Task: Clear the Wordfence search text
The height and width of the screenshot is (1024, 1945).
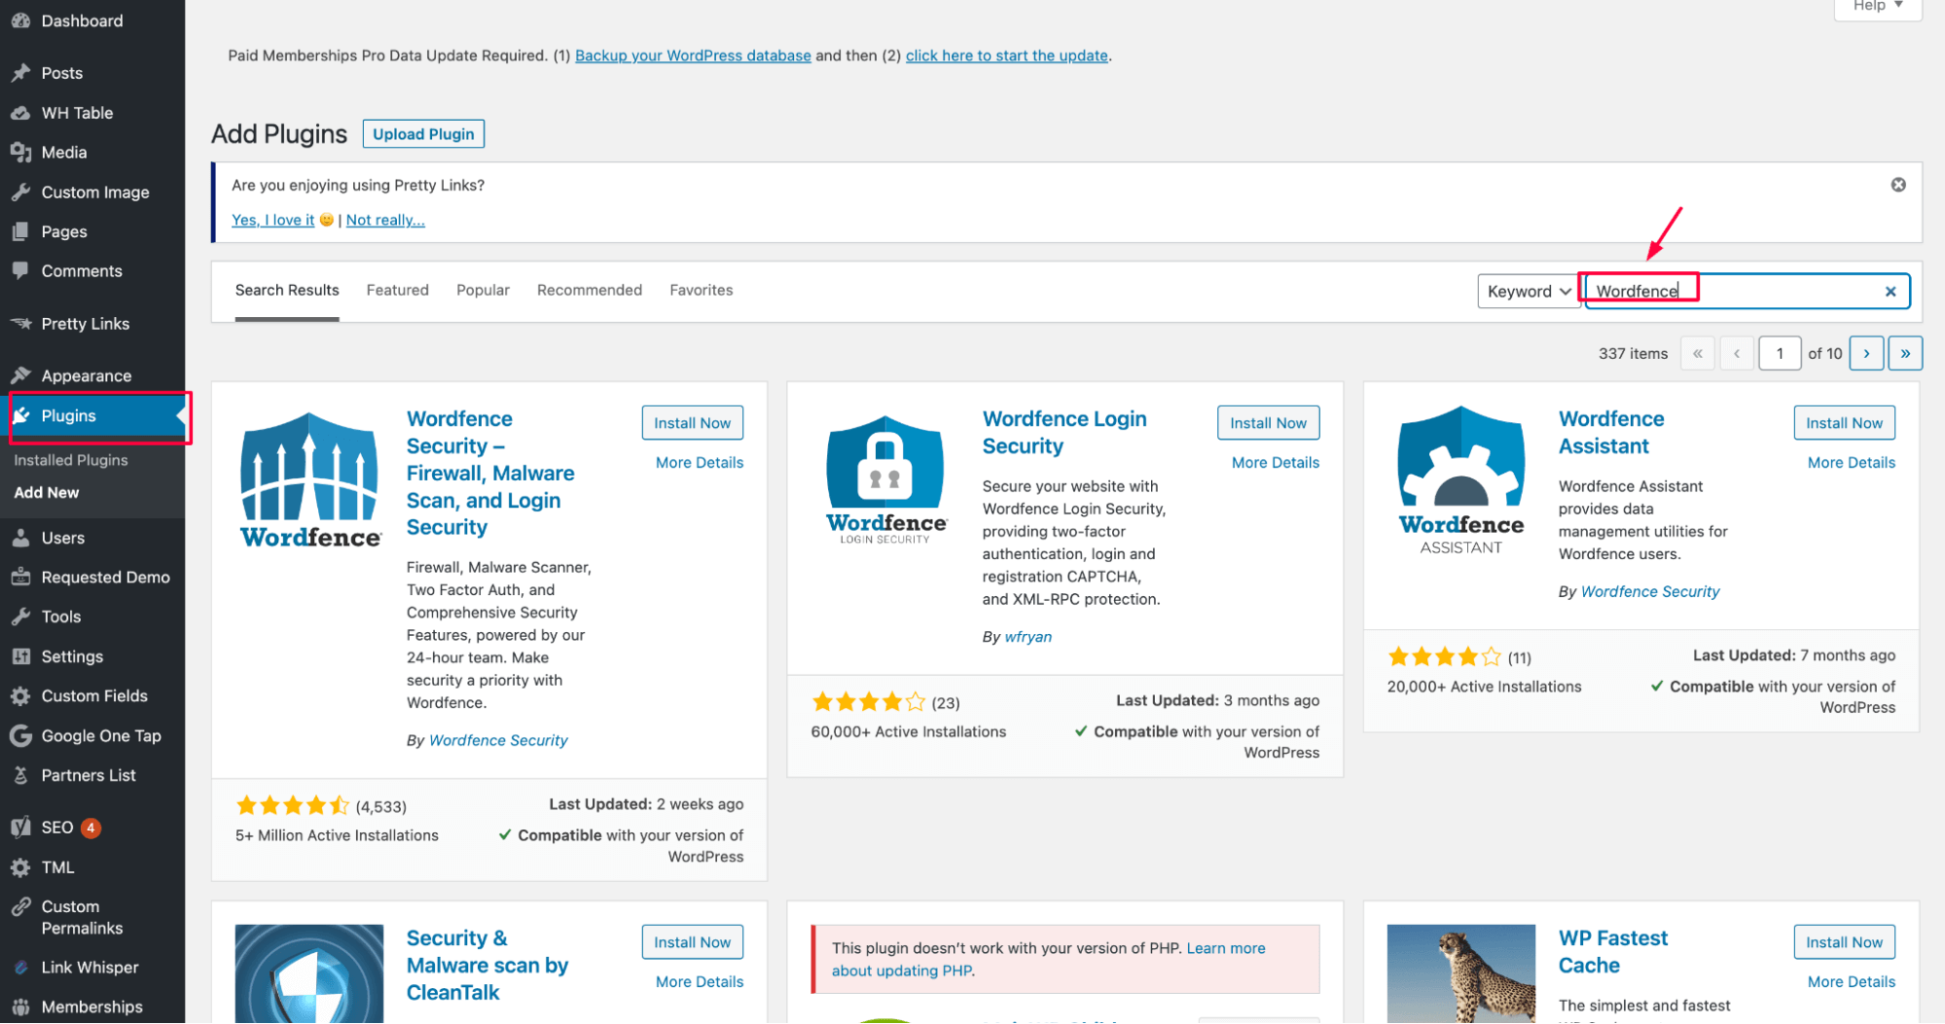Action: click(x=1890, y=291)
